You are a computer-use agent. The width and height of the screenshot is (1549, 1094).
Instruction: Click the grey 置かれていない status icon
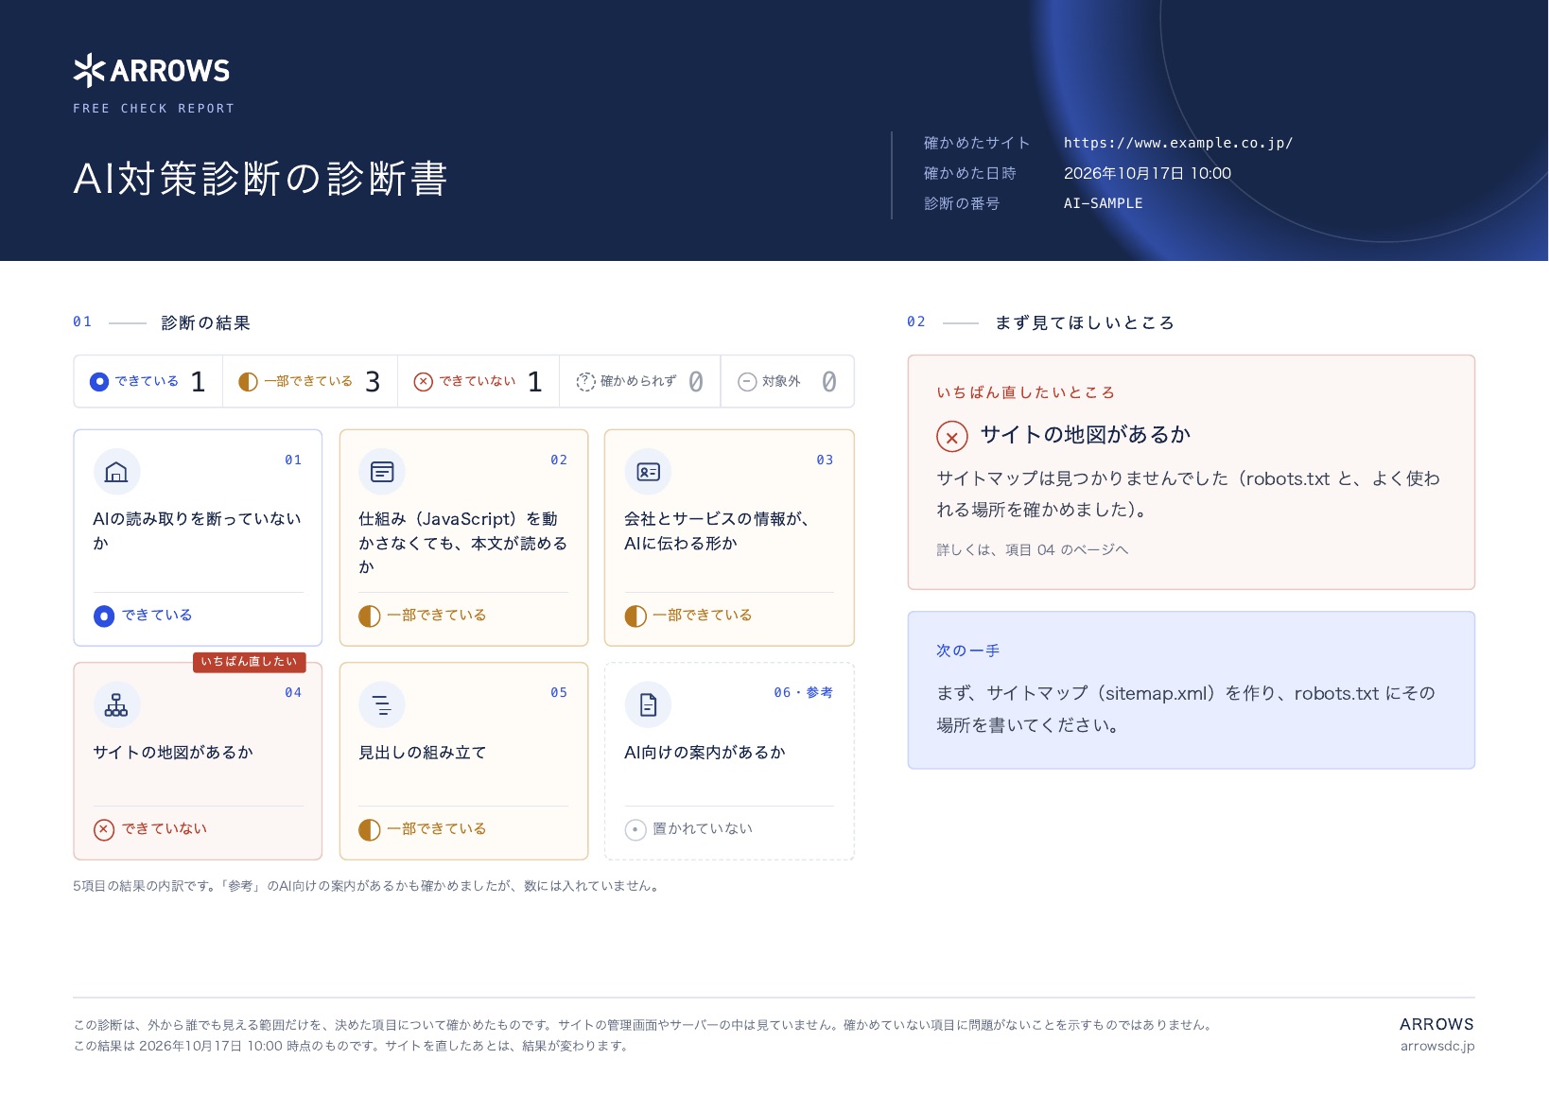point(635,830)
